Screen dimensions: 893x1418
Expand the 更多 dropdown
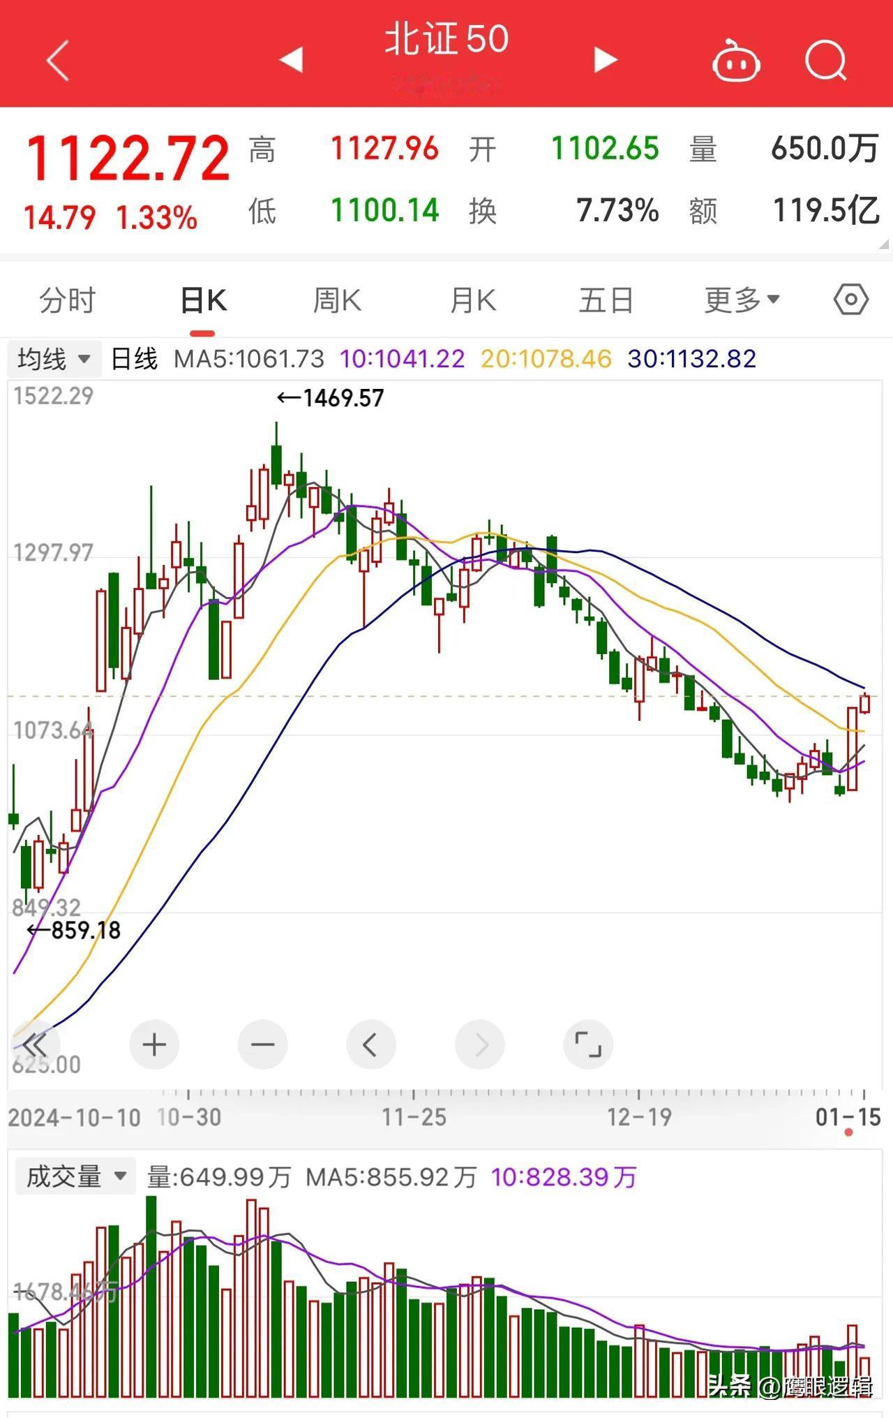742,300
